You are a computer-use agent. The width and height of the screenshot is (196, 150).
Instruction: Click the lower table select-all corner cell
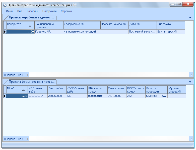coord(5,90)
